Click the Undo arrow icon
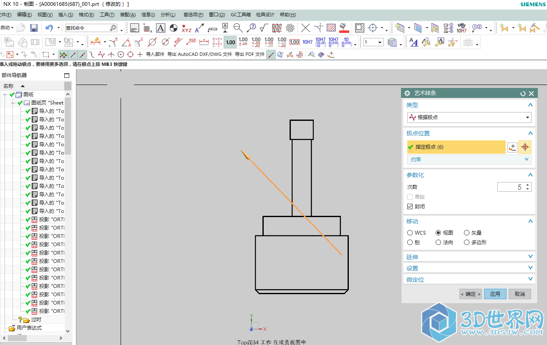547x345 pixels. click(49, 28)
